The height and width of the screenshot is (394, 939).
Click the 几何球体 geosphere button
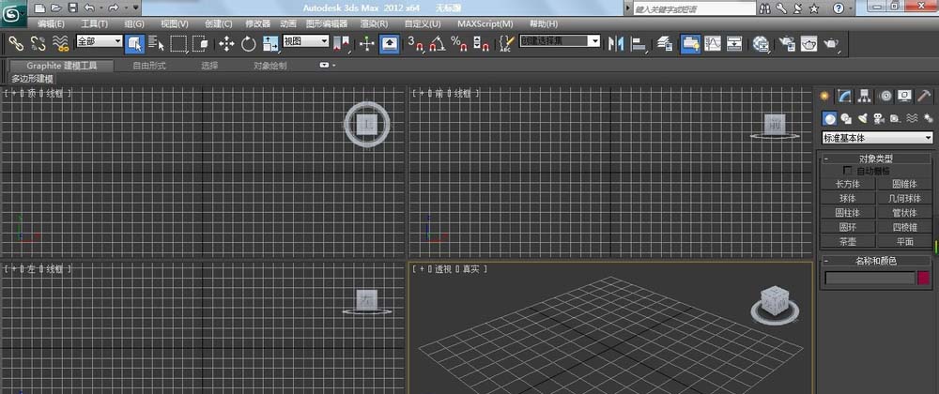click(x=904, y=199)
